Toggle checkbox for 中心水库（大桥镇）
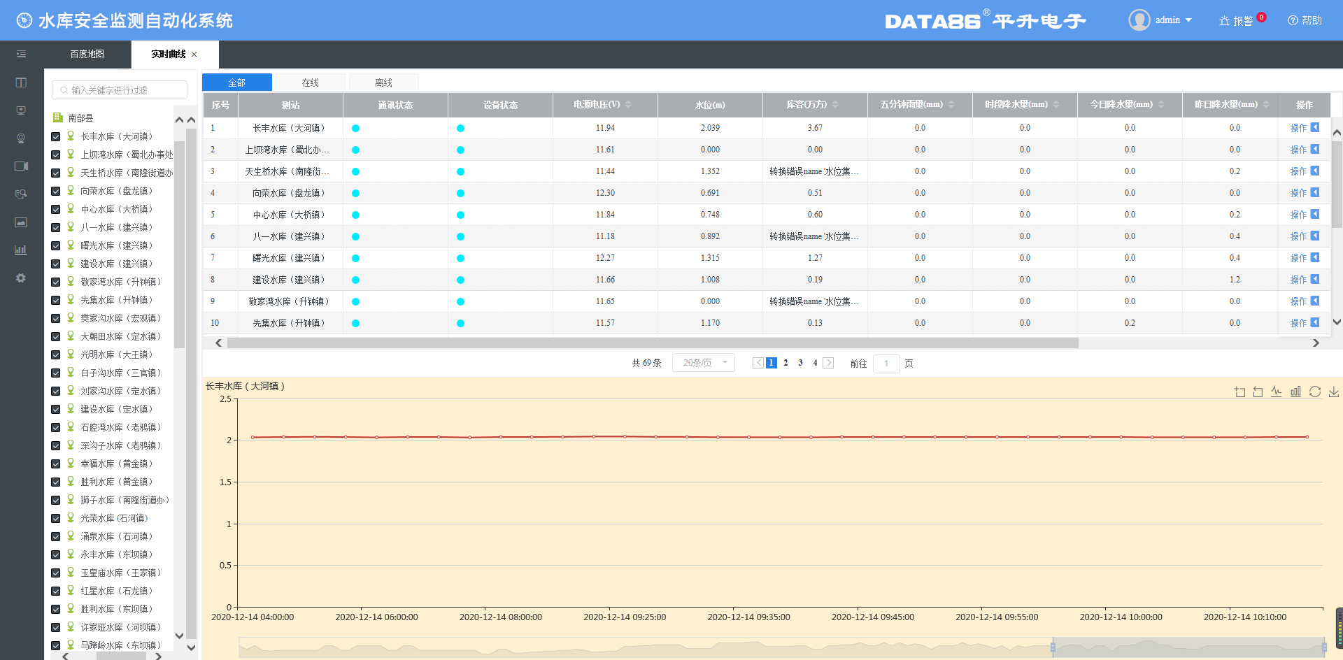 [x=56, y=209]
